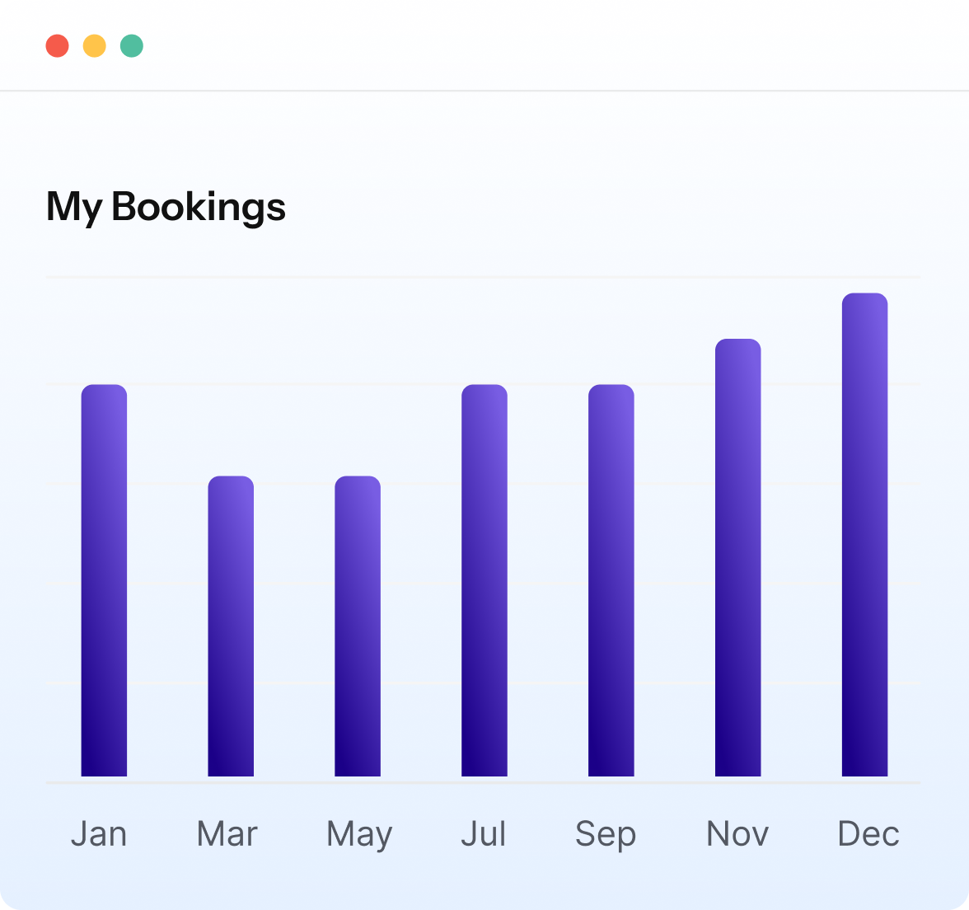
Task: Click the red close window dot
Action: 57,46
